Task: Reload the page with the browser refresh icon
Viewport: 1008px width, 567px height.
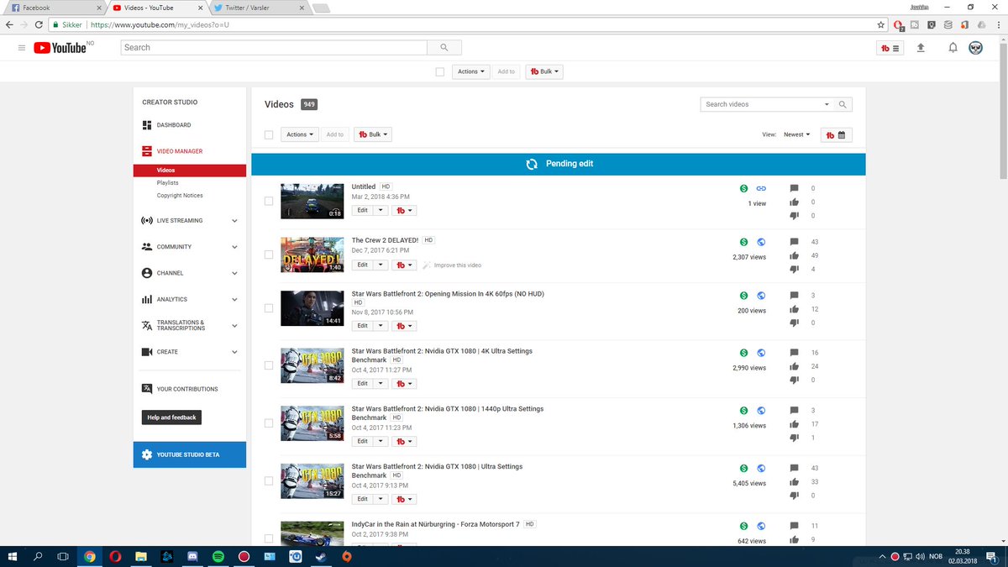Action: (38, 25)
